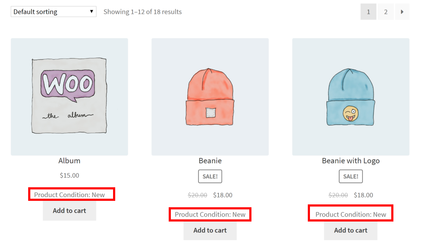The width and height of the screenshot is (428, 244).
Task: Select results page 1
Action: click(x=368, y=11)
